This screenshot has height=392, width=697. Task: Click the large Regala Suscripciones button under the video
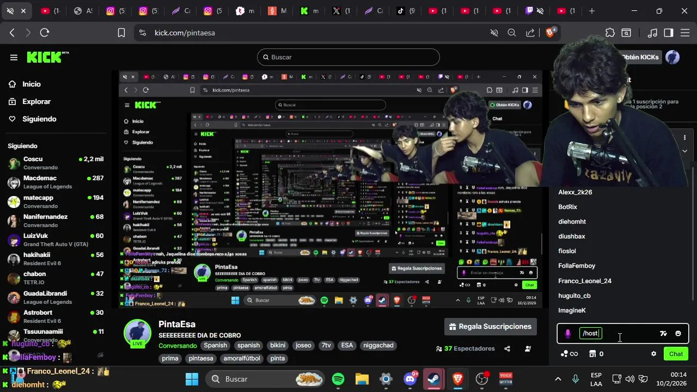(491, 327)
